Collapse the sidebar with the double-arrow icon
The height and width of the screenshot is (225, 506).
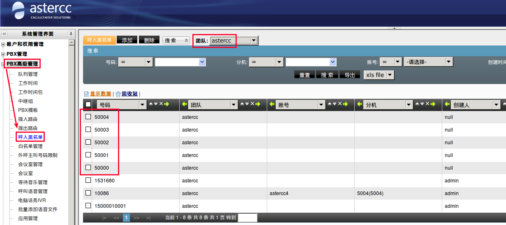(4, 34)
